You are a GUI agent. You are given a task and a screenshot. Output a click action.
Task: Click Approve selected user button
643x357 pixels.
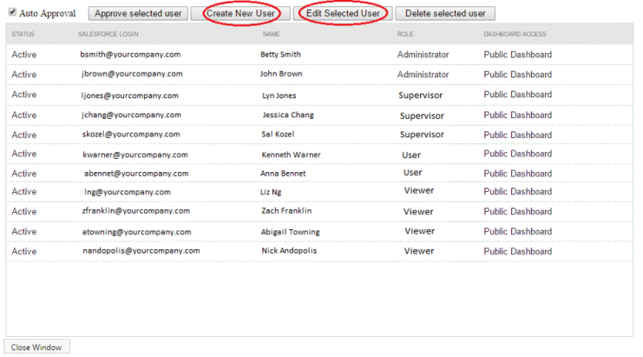138,14
